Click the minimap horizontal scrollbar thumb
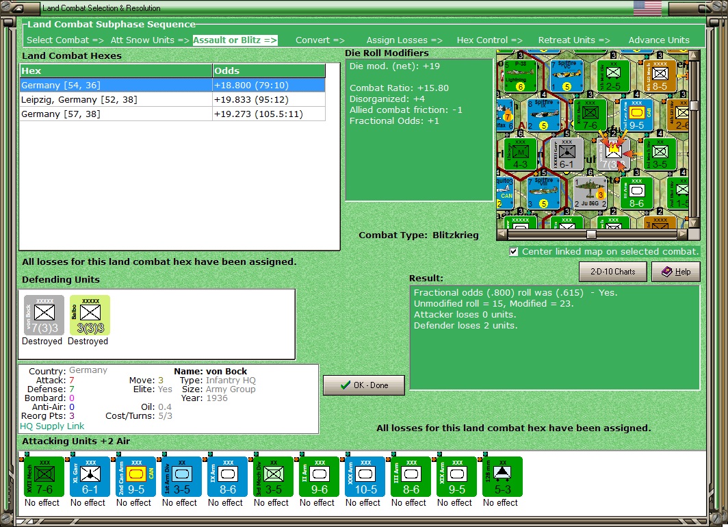 point(591,235)
